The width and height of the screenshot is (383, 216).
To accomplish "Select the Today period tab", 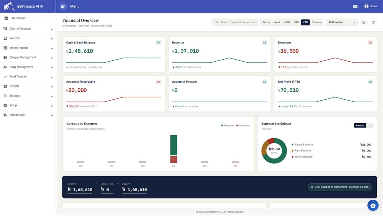I will [x=266, y=22].
